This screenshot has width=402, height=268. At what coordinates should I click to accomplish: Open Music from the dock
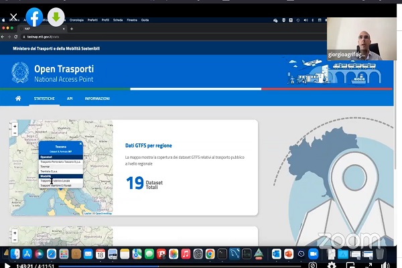click(186, 254)
